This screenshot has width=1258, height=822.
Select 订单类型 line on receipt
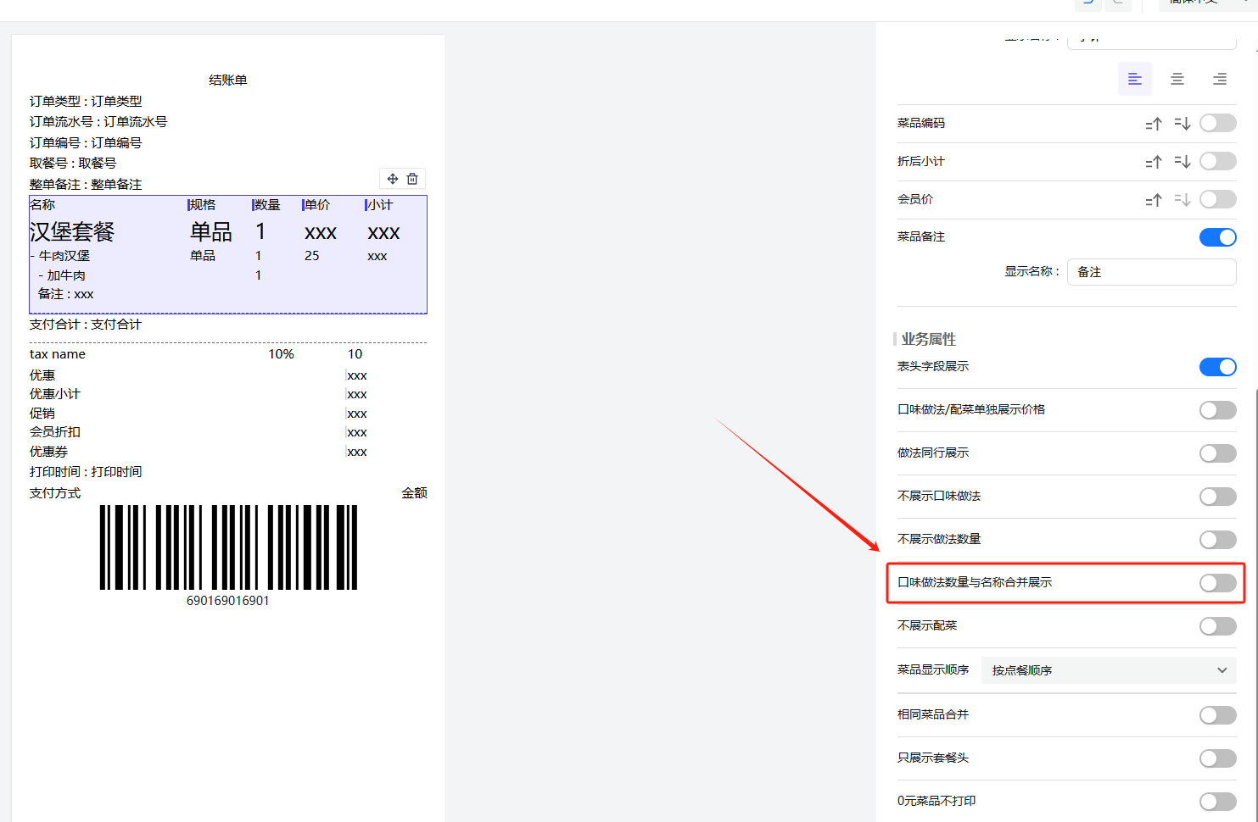click(x=86, y=101)
